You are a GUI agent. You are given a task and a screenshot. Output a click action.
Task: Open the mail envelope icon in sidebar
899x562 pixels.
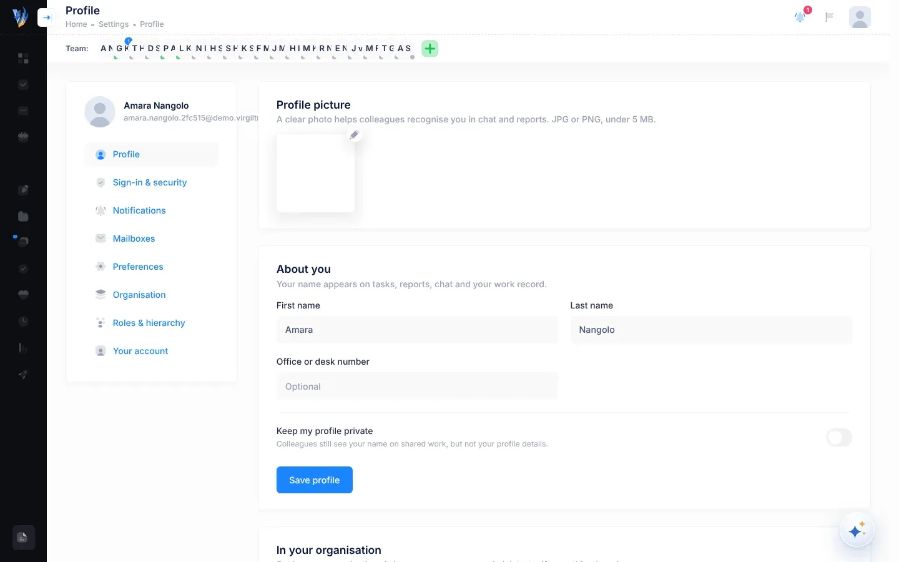pos(23,111)
